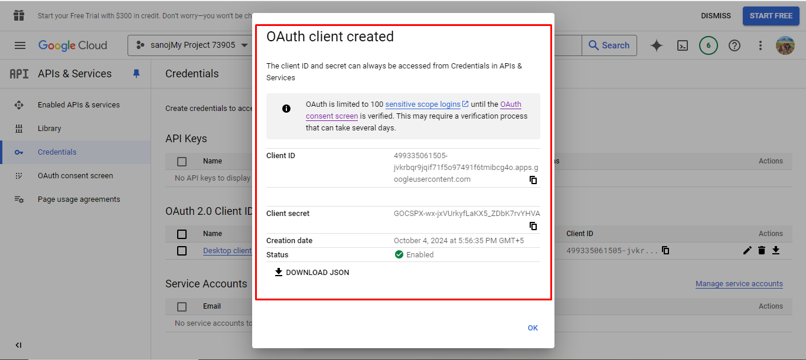Image resolution: width=806 pixels, height=360 pixels.
Task: Open the help question mark icon
Action: [735, 45]
